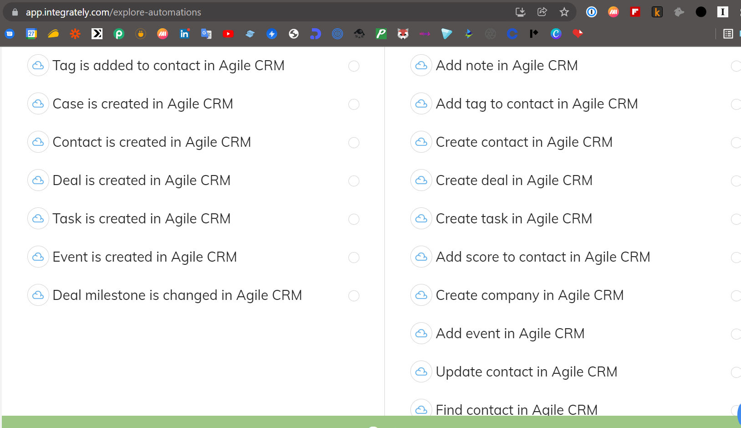Screen dimensions: 741x428
Task: Click cloud icon beside Create company action
Action: tap(421, 295)
